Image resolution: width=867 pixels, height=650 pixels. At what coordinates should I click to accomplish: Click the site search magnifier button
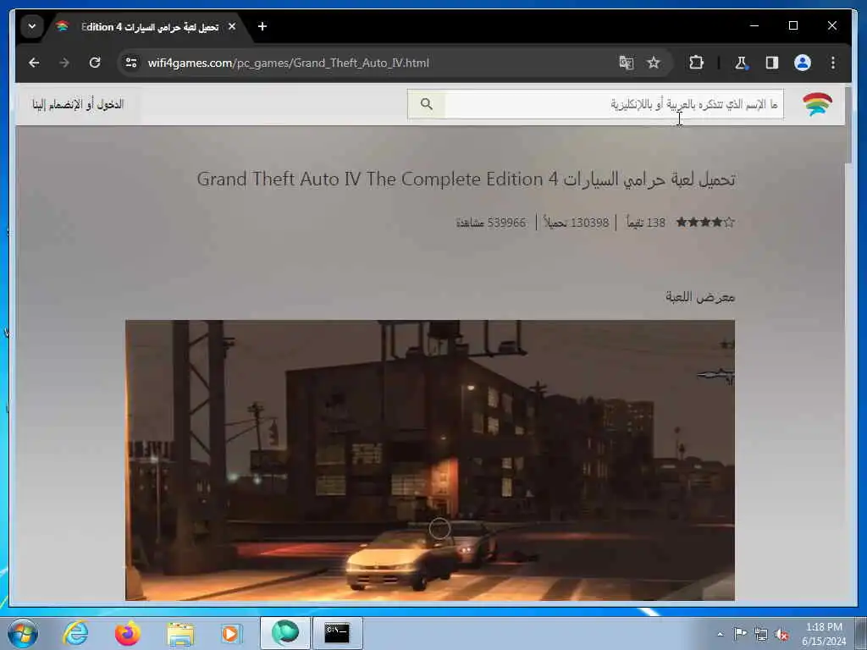(427, 104)
